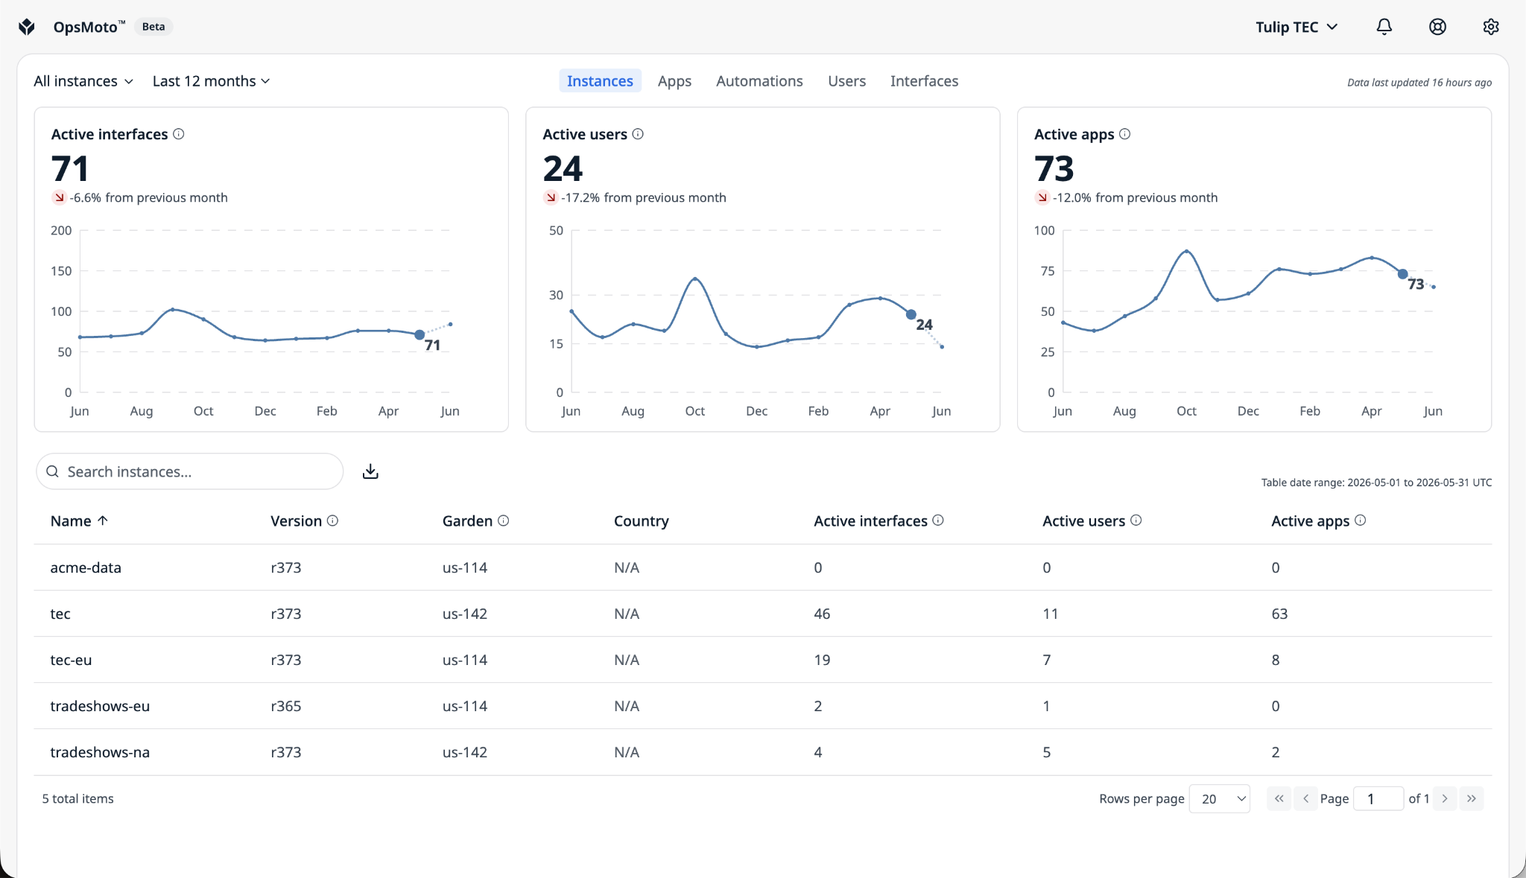Click the Version column header
Image resolution: width=1526 pixels, height=878 pixels.
(296, 521)
